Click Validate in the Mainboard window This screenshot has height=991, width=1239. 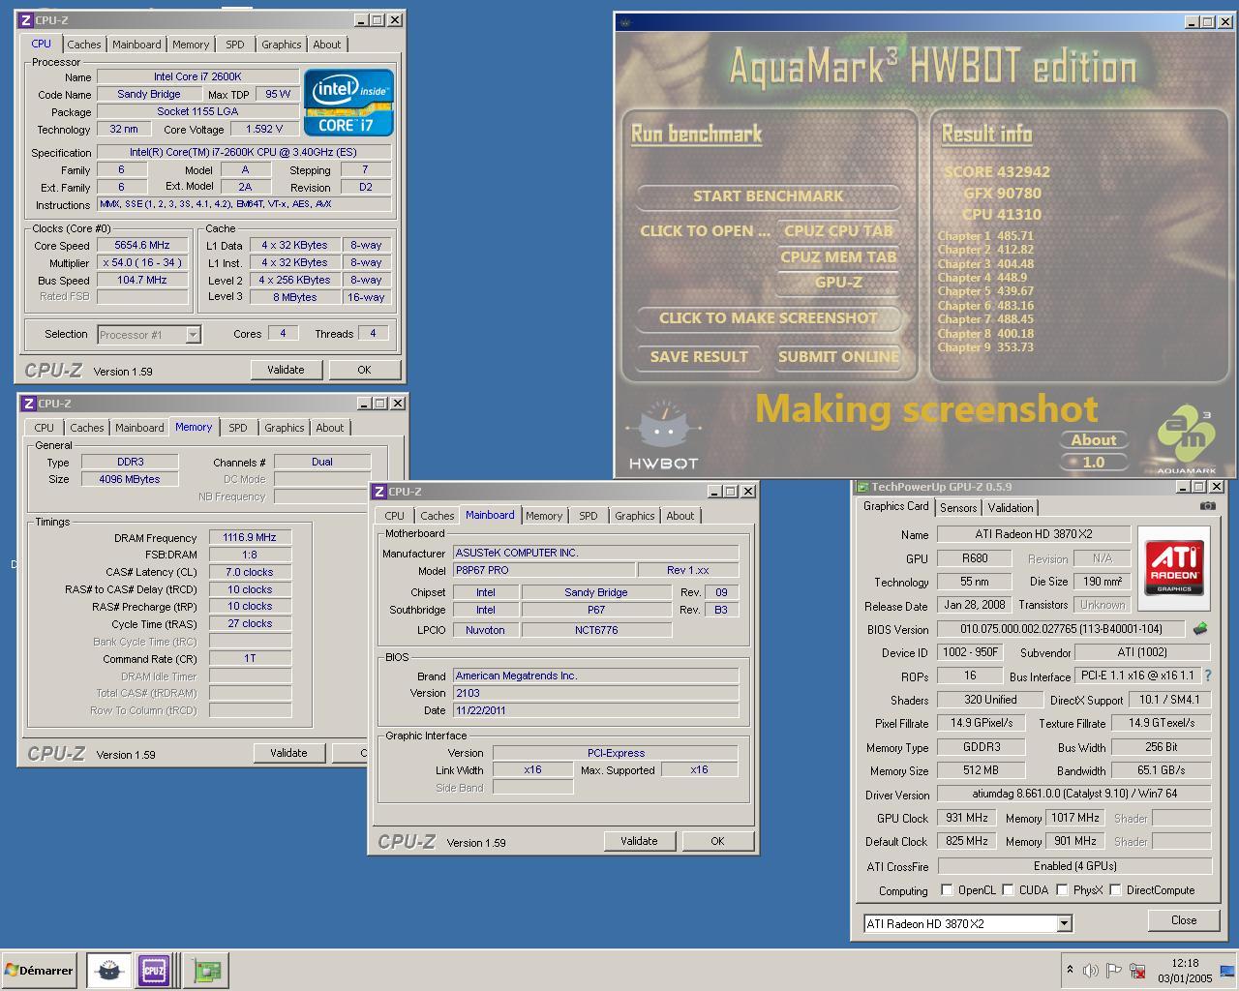coord(639,841)
